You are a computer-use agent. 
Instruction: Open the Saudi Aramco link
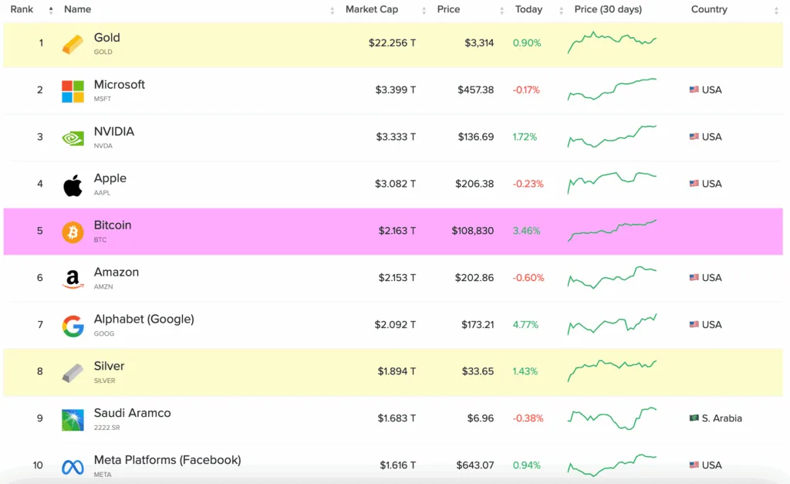tap(132, 413)
